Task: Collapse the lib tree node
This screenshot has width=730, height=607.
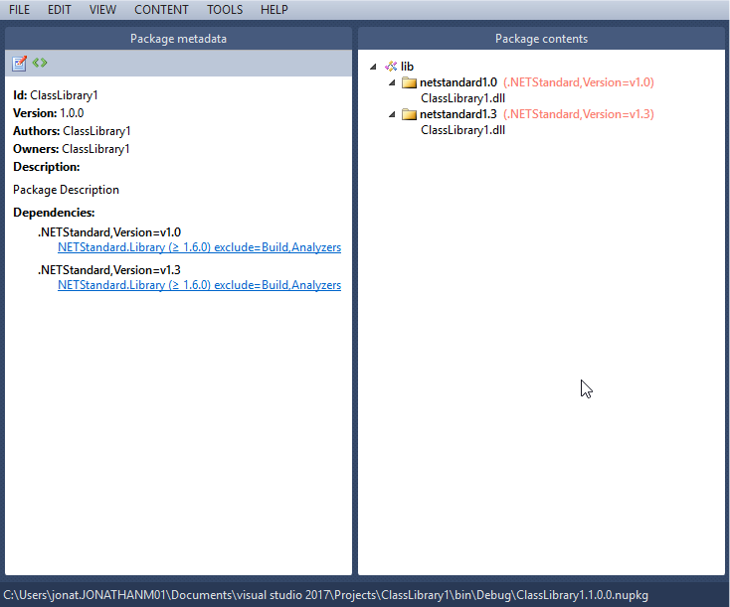Action: point(374,67)
